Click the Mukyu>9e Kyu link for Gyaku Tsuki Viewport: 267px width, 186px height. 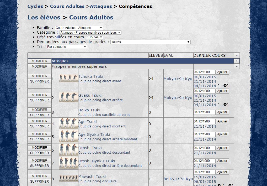click(x=178, y=98)
